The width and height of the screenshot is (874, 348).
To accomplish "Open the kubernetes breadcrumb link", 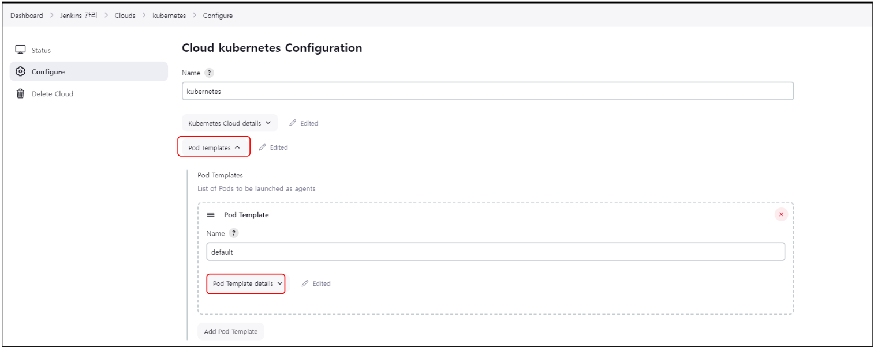I will 169,16.
